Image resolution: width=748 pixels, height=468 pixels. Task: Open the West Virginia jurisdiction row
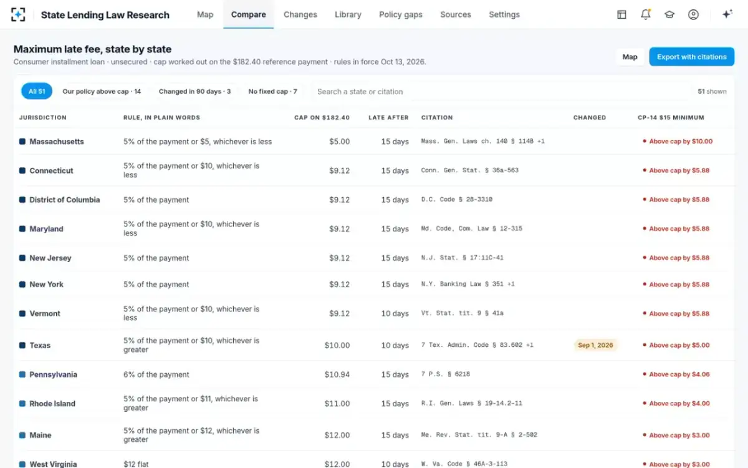[374, 460]
